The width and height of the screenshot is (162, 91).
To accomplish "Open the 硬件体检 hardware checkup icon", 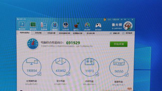I will click(x=22, y=26).
